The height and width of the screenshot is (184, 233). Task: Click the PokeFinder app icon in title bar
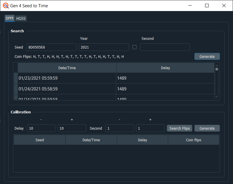[x=6, y=6]
